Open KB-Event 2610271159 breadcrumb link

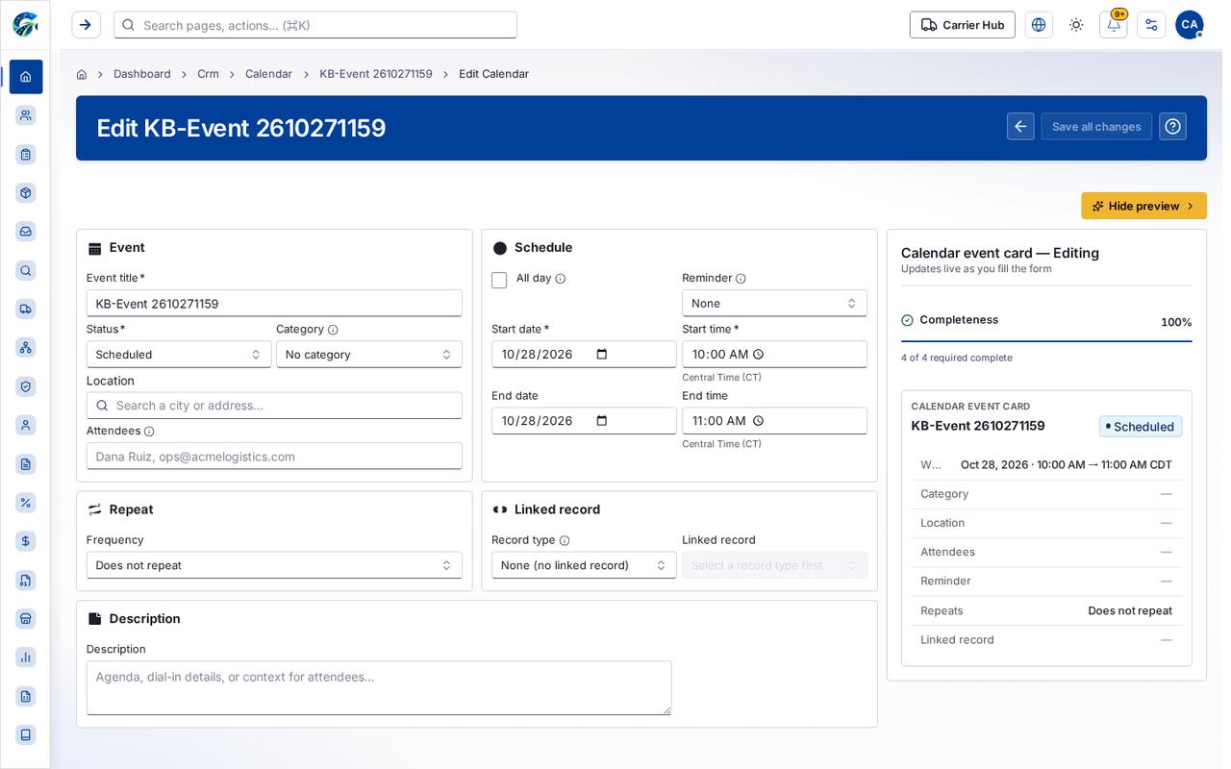(376, 74)
